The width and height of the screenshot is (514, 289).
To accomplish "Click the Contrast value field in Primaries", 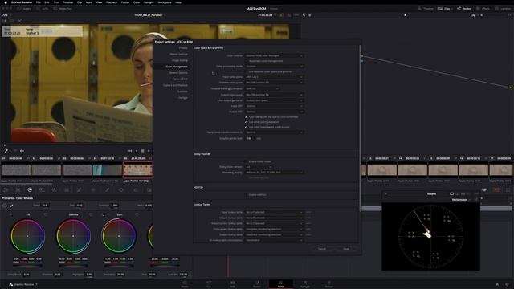I will [114, 206].
